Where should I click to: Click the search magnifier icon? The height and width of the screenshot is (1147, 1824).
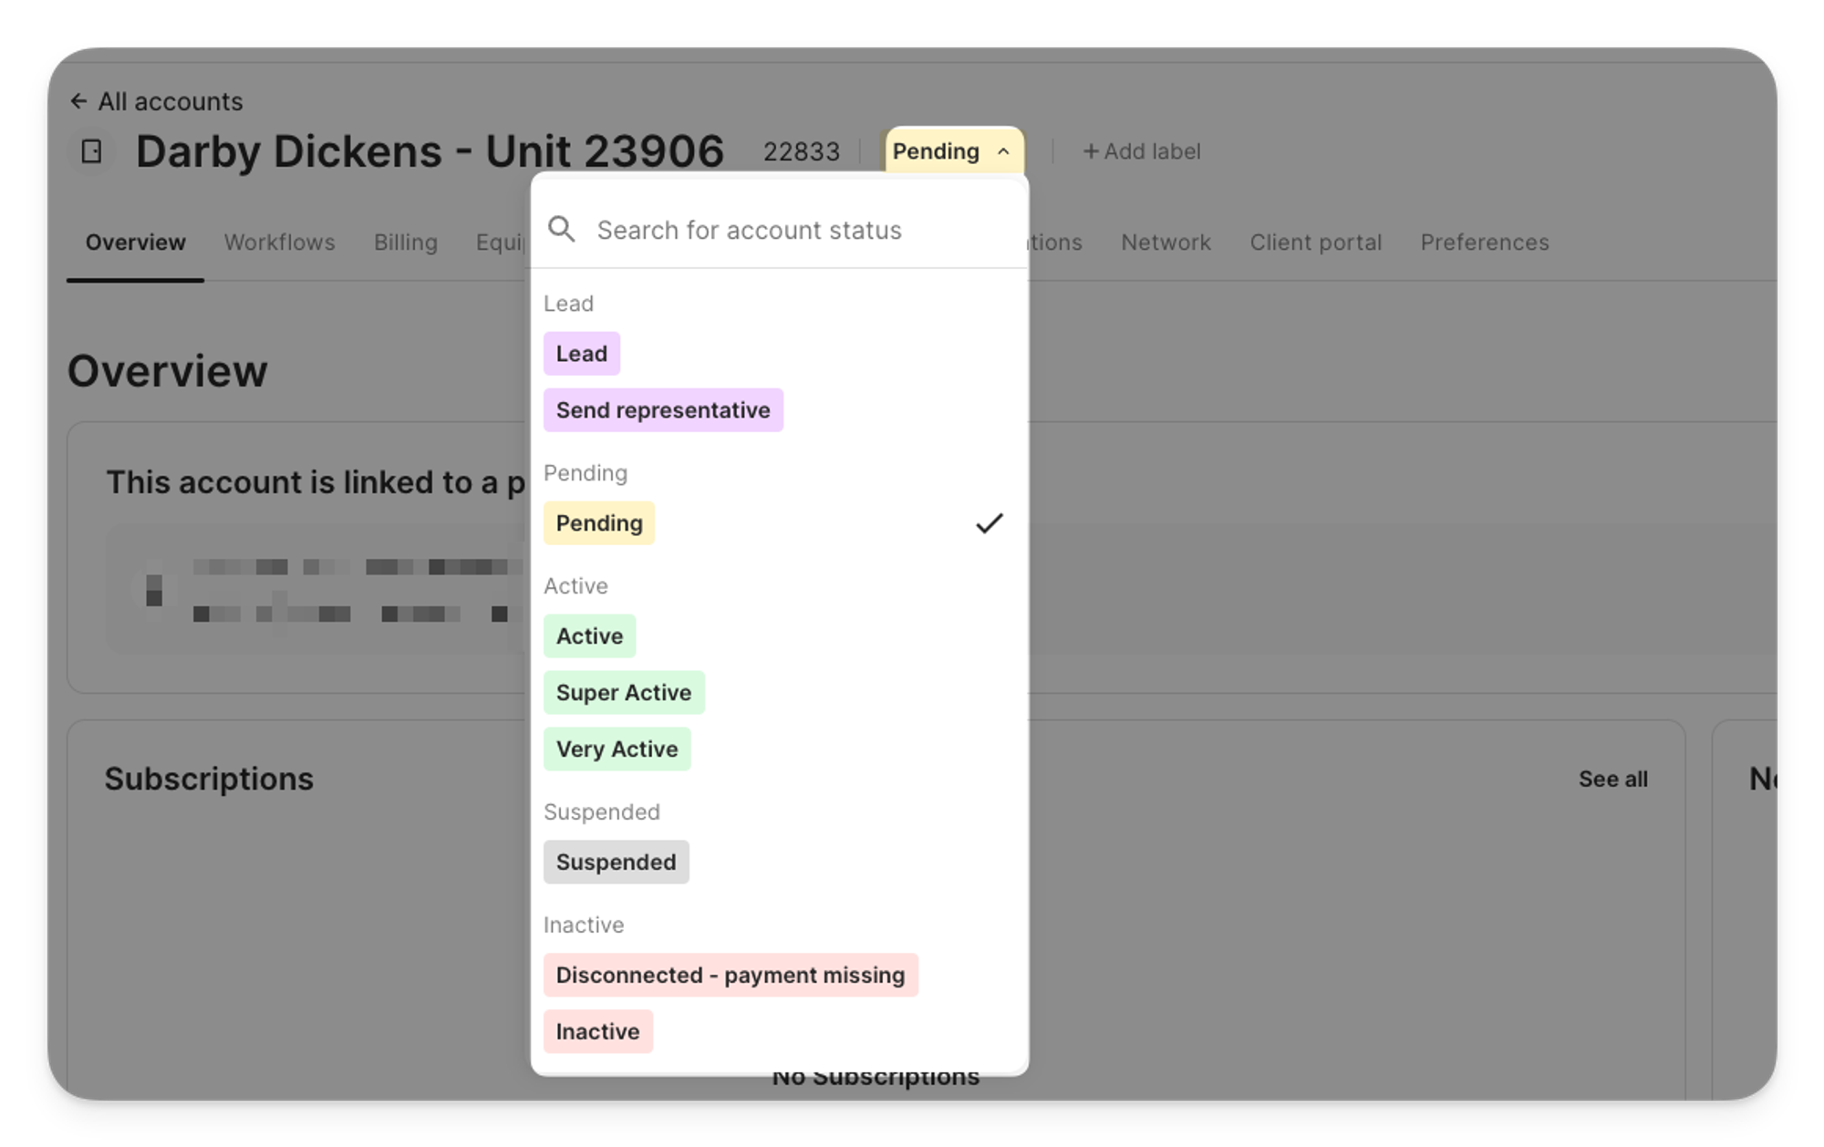point(562,229)
